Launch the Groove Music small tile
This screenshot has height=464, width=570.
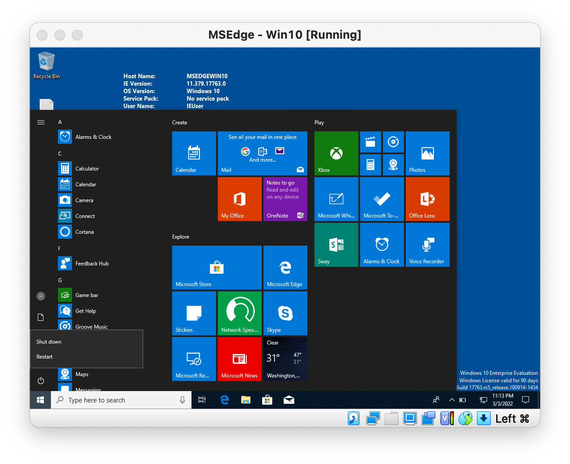65,326
